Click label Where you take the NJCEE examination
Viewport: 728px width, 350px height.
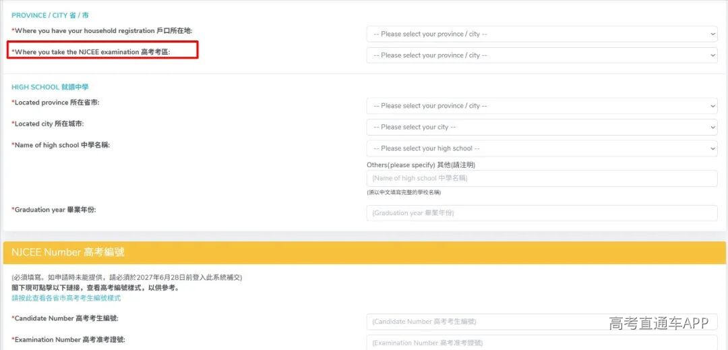(x=91, y=52)
